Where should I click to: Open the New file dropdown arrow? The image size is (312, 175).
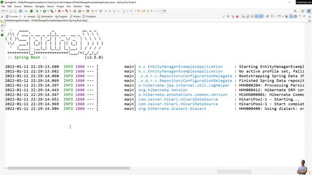7,11
